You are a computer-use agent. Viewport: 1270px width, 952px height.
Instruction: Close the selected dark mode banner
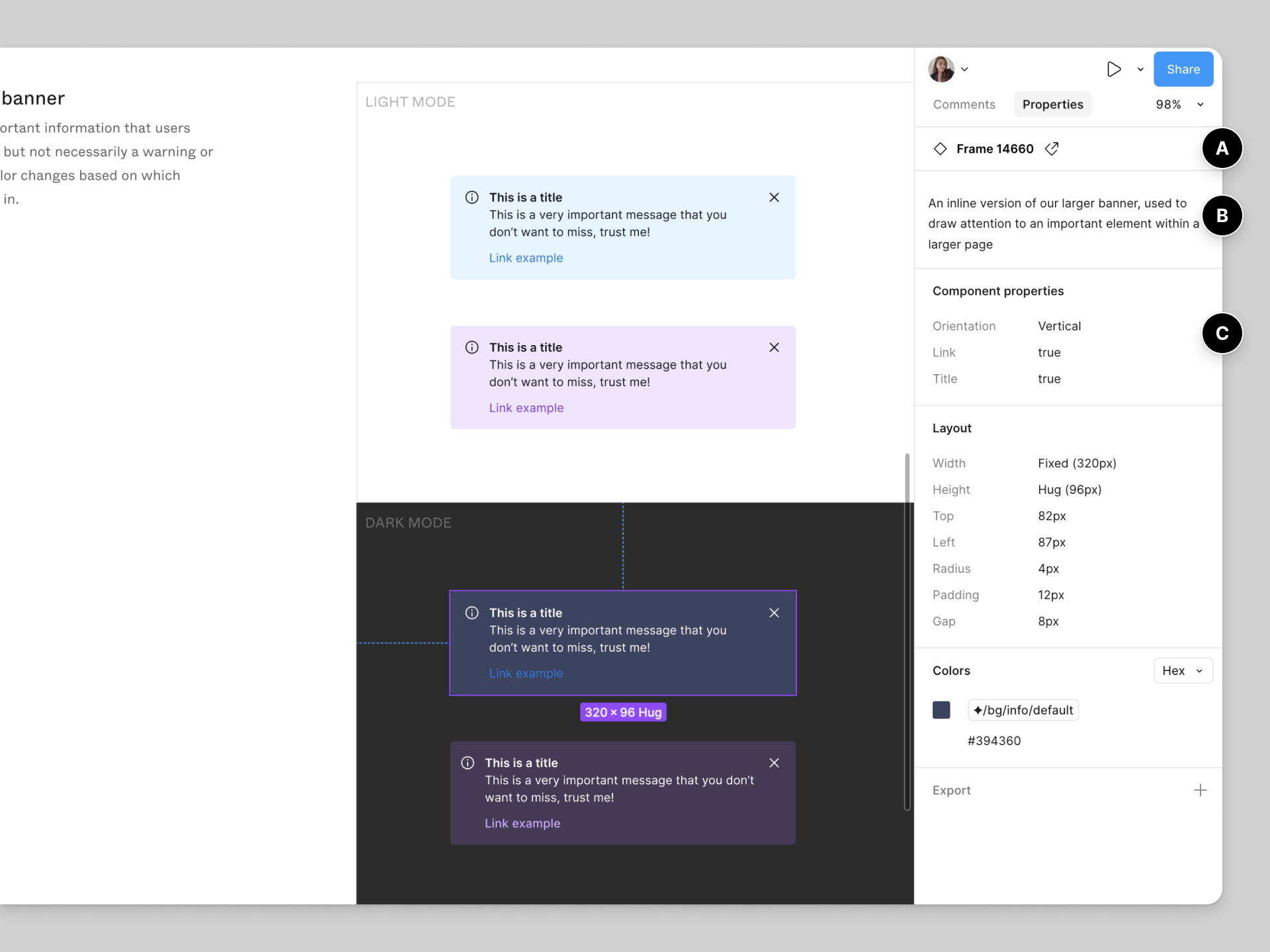pyautogui.click(x=774, y=613)
